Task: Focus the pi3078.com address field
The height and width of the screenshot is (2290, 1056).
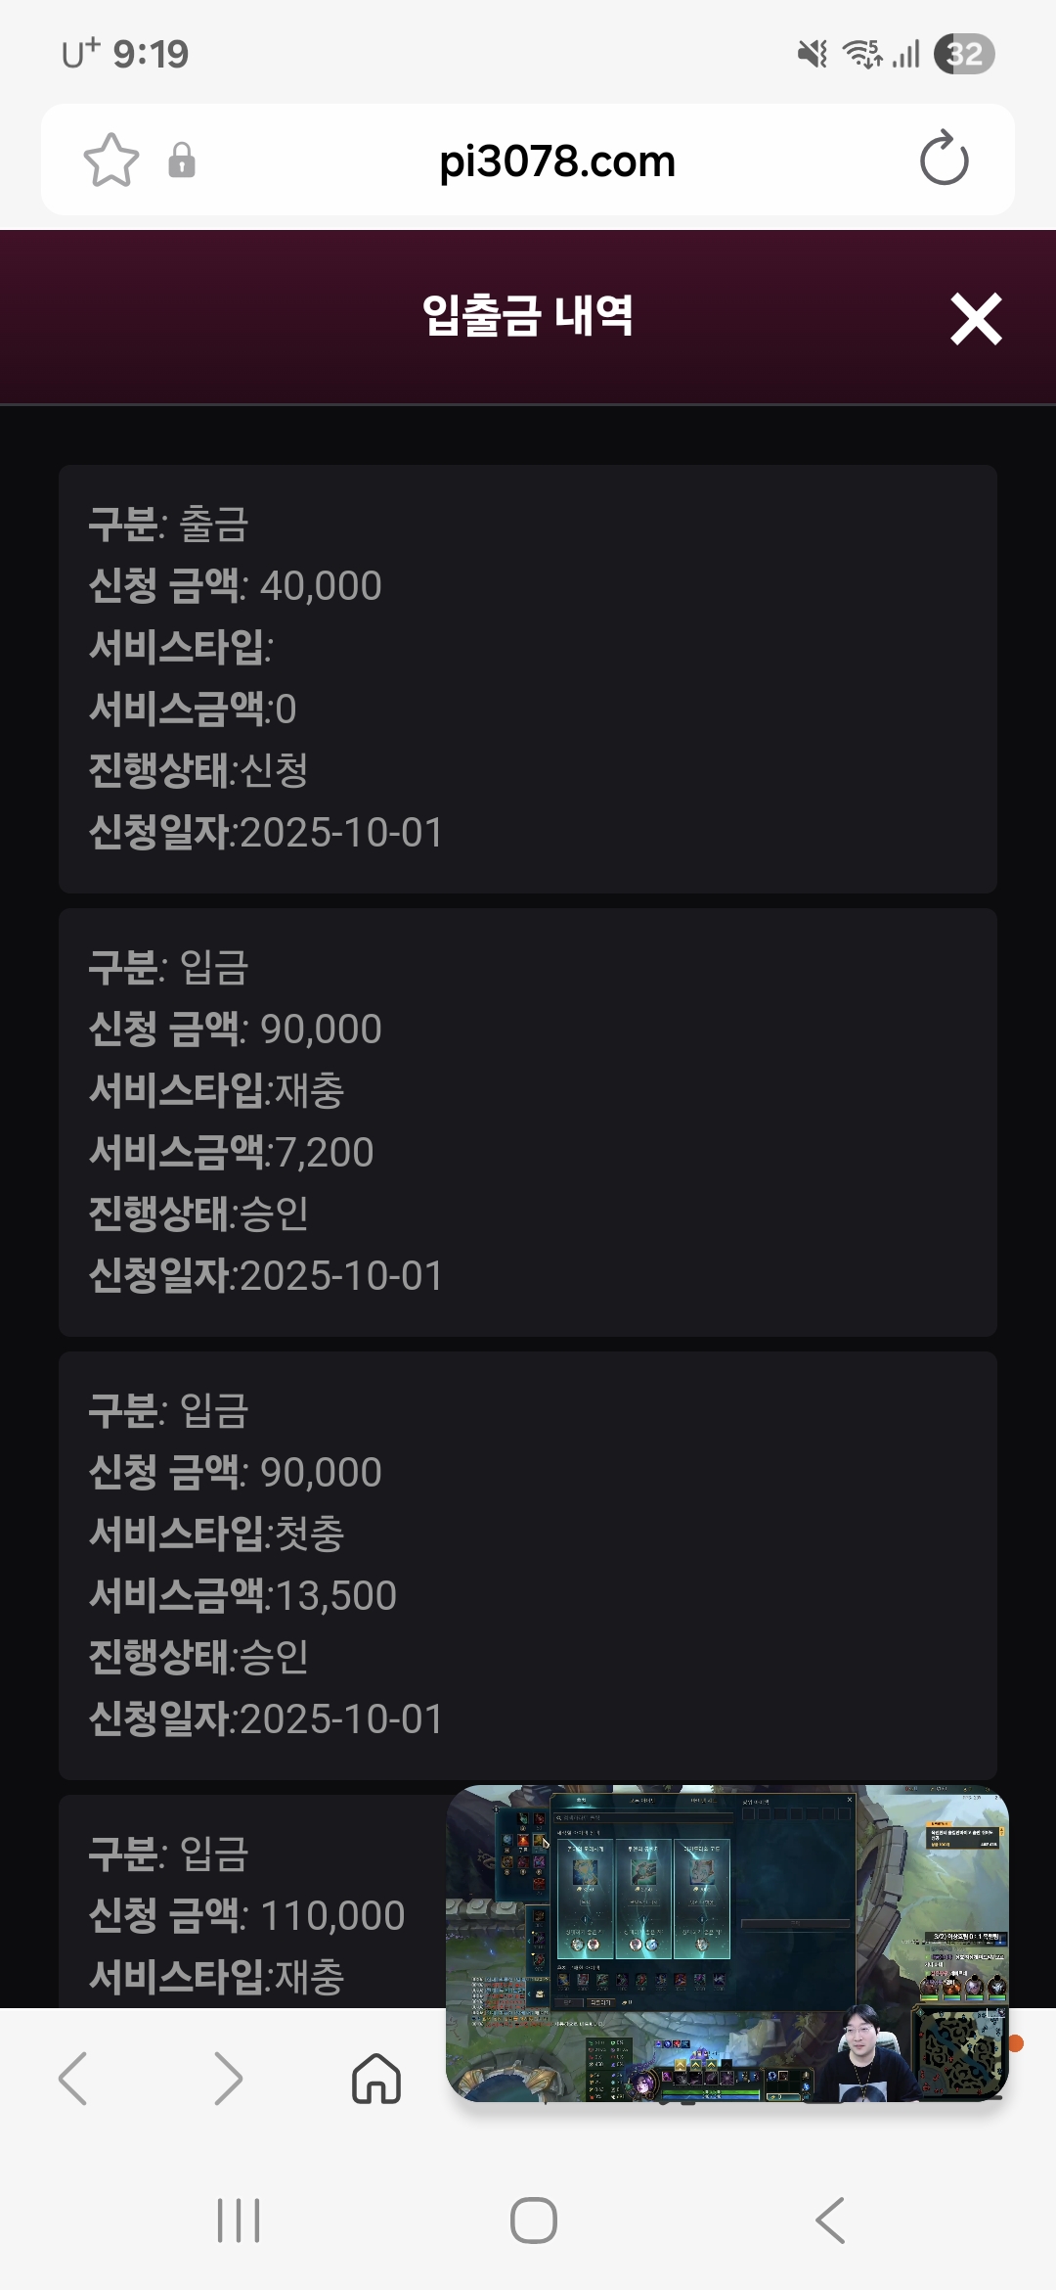Action: click(557, 161)
